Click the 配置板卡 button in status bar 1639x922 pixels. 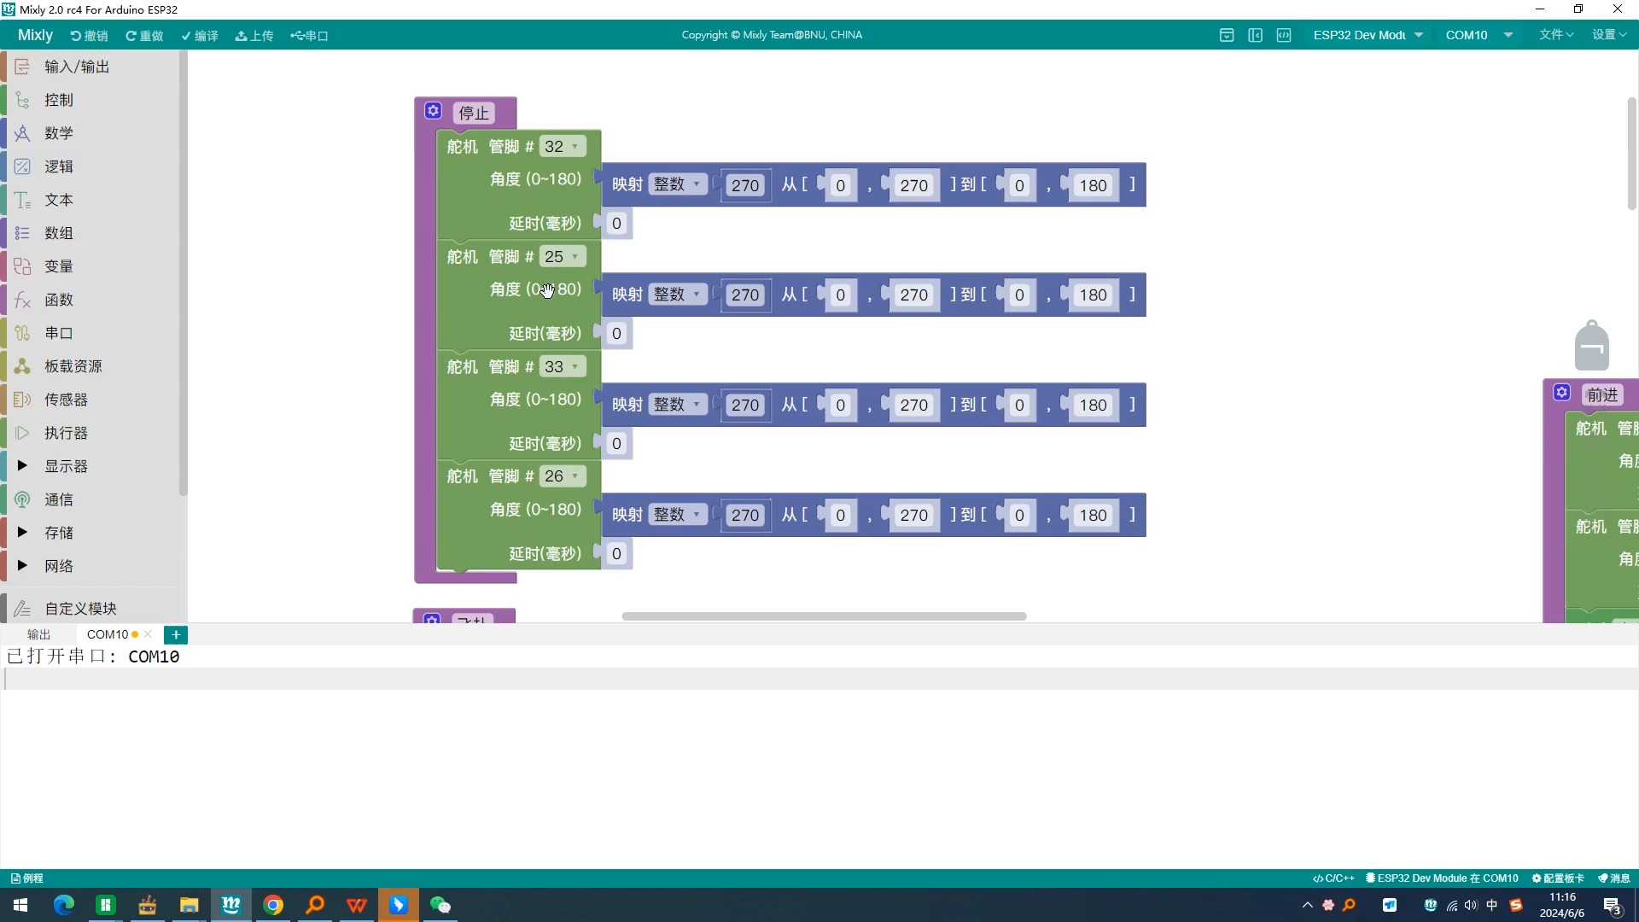[x=1558, y=878]
